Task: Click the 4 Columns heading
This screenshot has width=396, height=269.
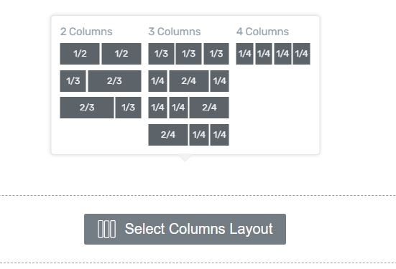Action: 262,32
